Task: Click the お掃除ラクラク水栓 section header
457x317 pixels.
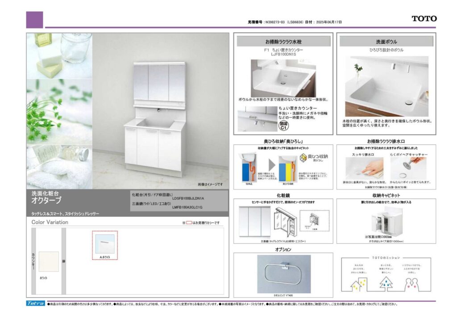Action: coord(283,42)
